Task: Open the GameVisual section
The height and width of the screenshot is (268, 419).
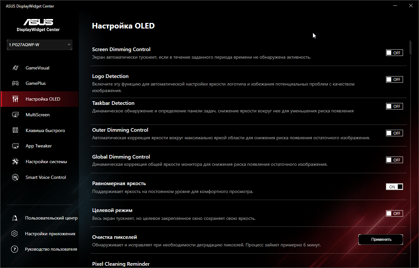Action: pyautogui.click(x=39, y=68)
